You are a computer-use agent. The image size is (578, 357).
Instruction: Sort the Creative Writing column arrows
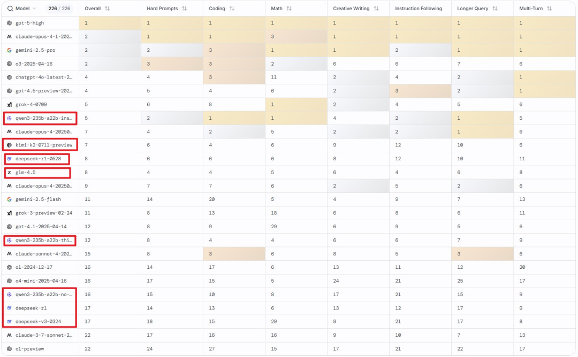click(x=376, y=9)
